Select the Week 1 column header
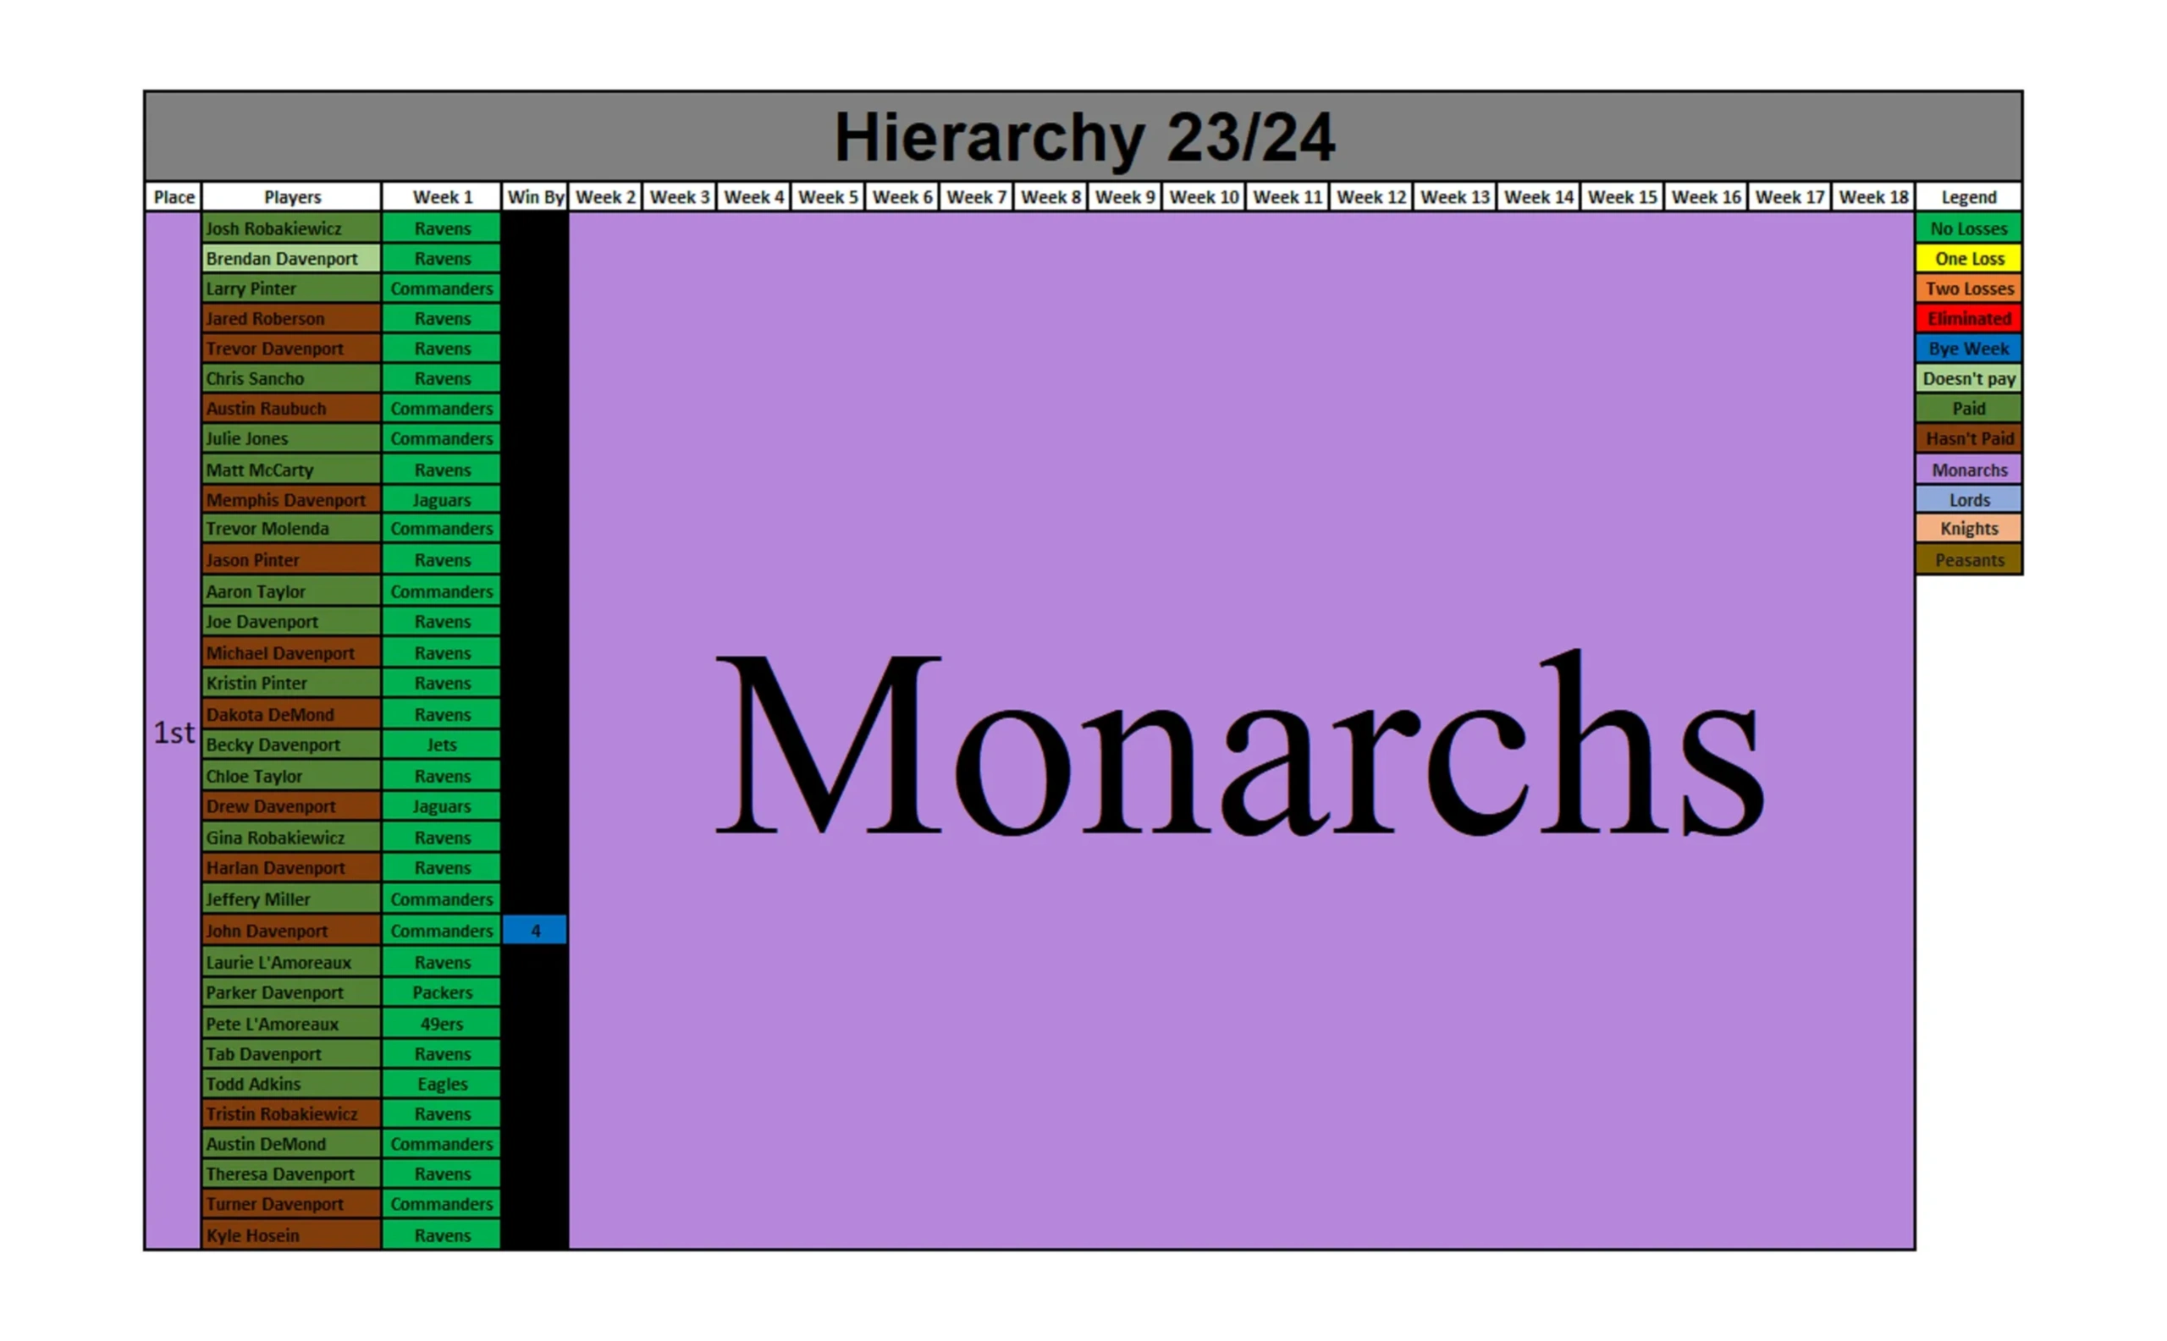This screenshot has width=2167, height=1341. coord(442,197)
